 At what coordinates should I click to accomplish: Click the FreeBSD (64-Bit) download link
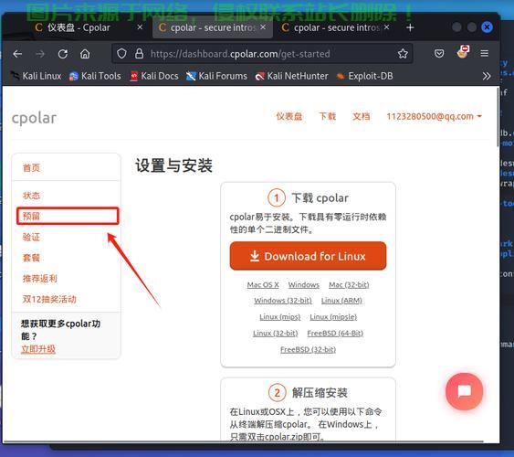[335, 334]
